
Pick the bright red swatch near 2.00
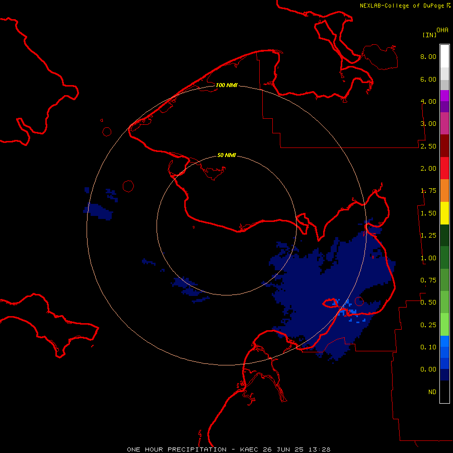tap(444, 168)
